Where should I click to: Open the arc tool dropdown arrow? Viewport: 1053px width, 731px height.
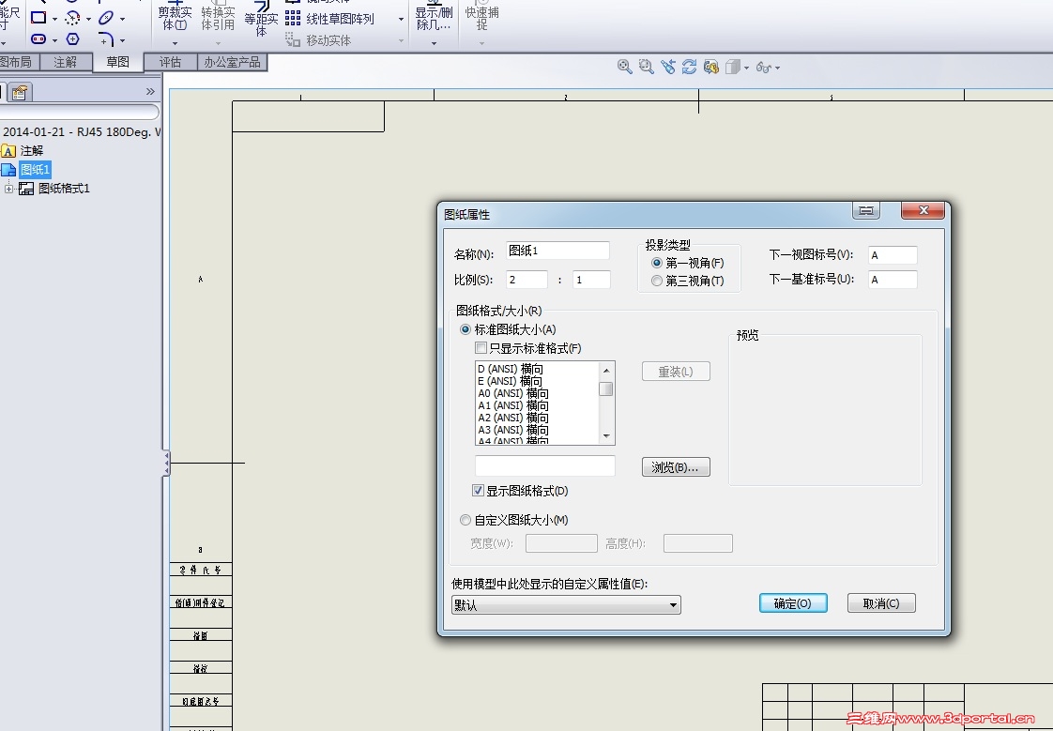(88, 19)
